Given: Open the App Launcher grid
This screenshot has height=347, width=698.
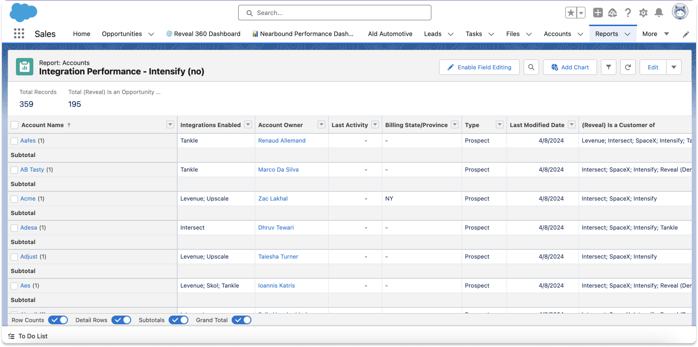Looking at the screenshot, I should click(19, 33).
